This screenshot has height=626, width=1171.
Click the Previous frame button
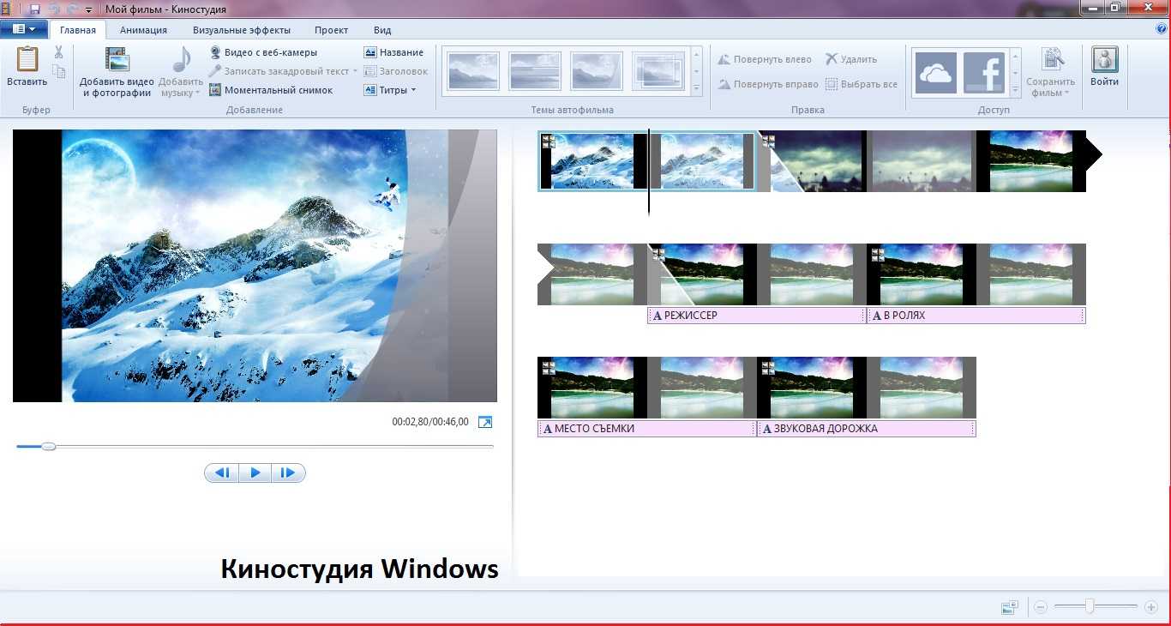[222, 473]
